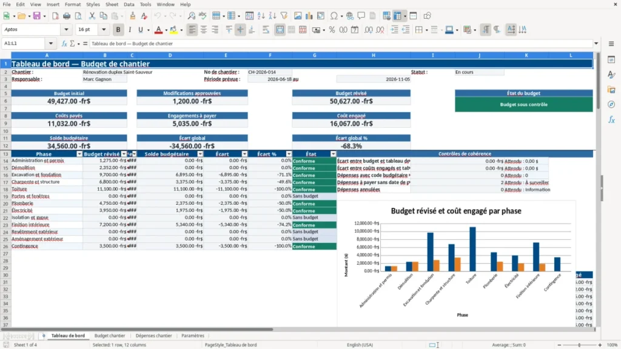Open the Data menu

(x=129, y=4)
